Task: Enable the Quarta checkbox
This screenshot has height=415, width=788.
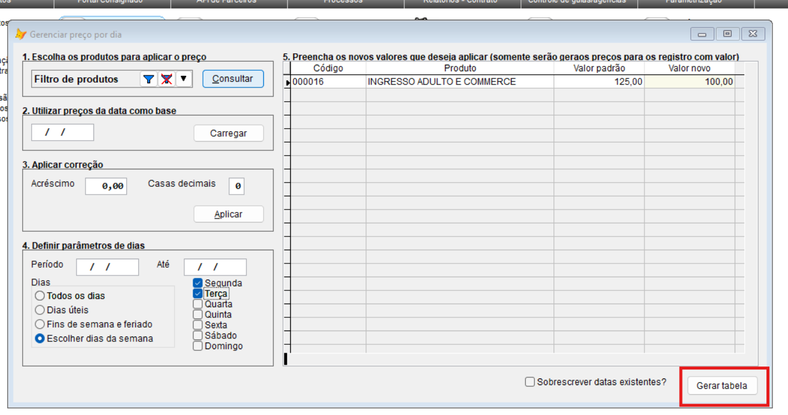Action: [197, 304]
